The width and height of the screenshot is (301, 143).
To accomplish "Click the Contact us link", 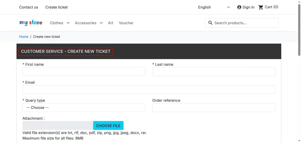I will click(x=29, y=7).
